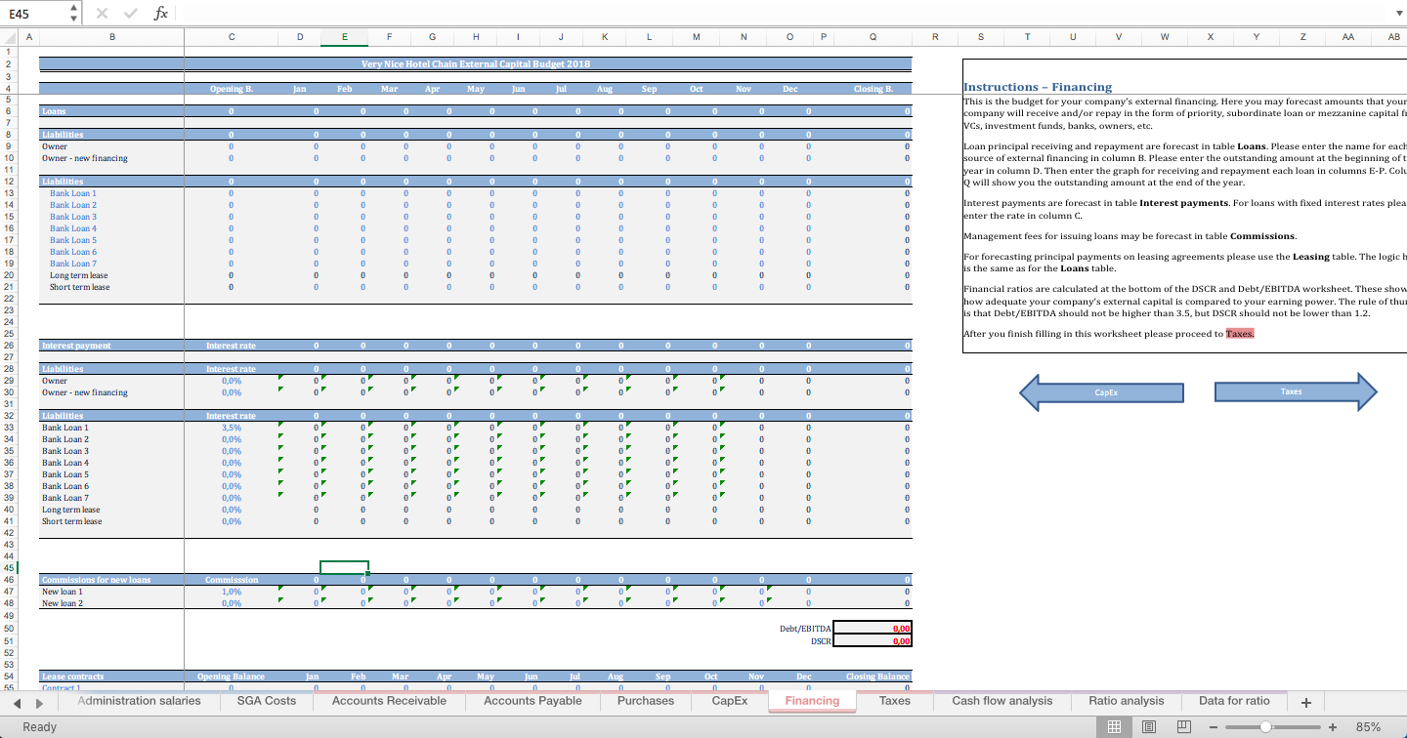Image resolution: width=1407 pixels, height=738 pixels.
Task: Click New loan 2 label
Action: pyautogui.click(x=63, y=603)
